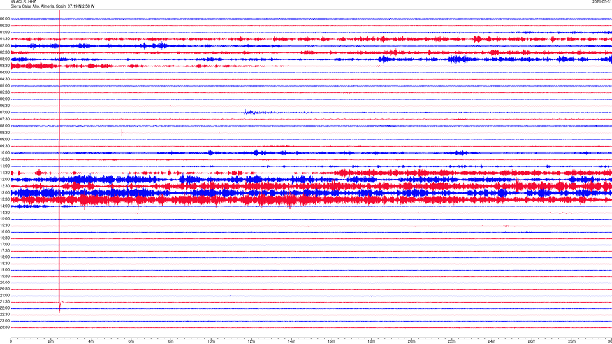
Task: Click the 16:00 time label
Action: (x=4, y=232)
